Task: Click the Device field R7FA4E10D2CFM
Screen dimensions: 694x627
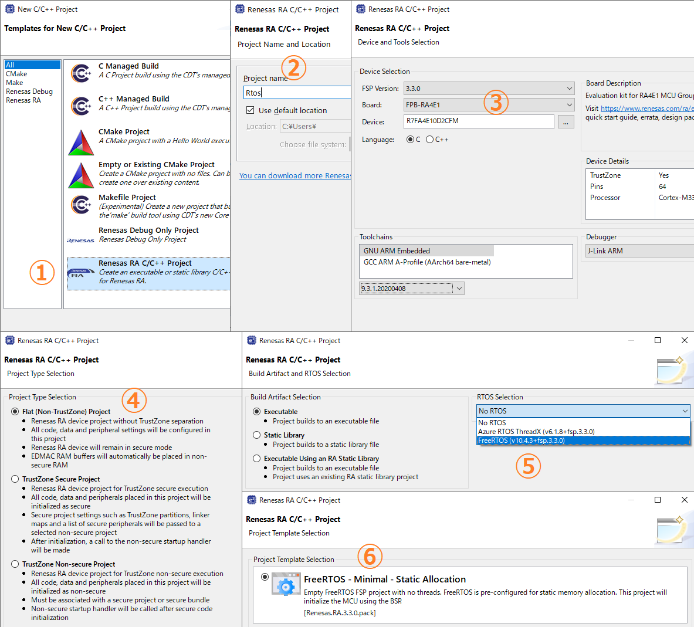Action: click(479, 121)
